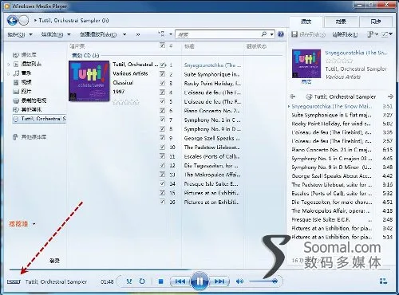Sort by the # column header
The width and height of the screenshot is (399, 295).
point(171,46)
